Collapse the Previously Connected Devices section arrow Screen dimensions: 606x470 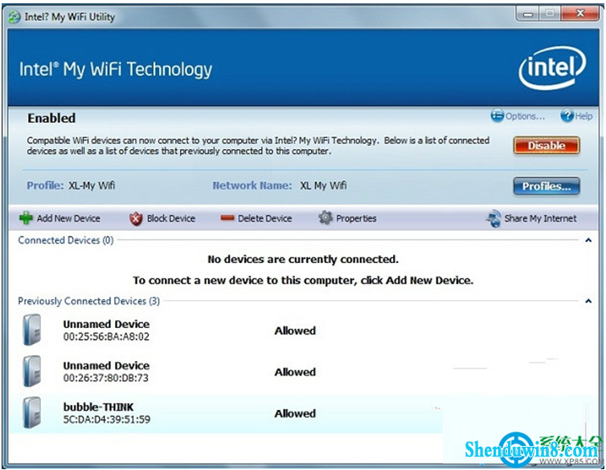click(x=588, y=301)
